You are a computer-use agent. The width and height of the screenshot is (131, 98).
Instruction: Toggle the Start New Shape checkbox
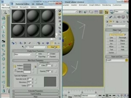click(x=125, y=35)
